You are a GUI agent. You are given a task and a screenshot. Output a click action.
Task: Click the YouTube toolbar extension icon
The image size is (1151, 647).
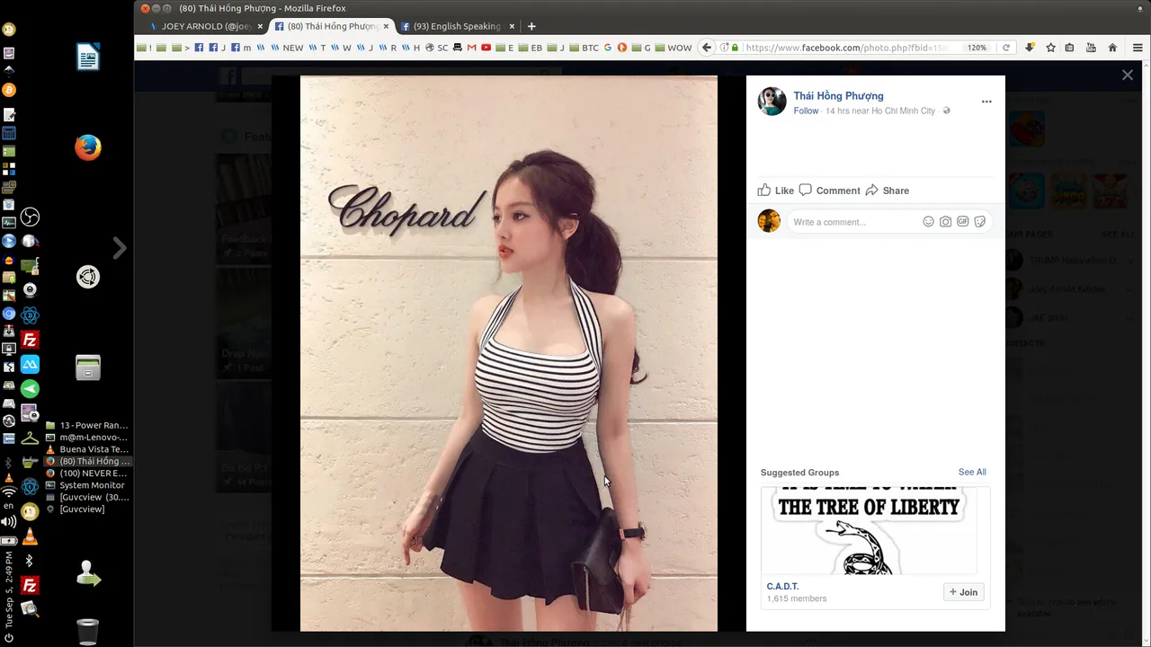[1092, 48]
